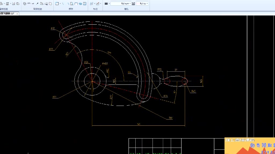Click the line weight icon with three bars
Screen dimensions: 275x154
click(x=106, y=4)
